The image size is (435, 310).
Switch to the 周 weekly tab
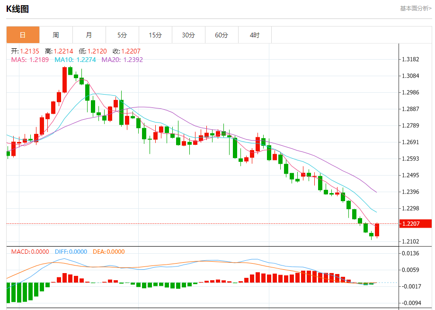[56, 35]
